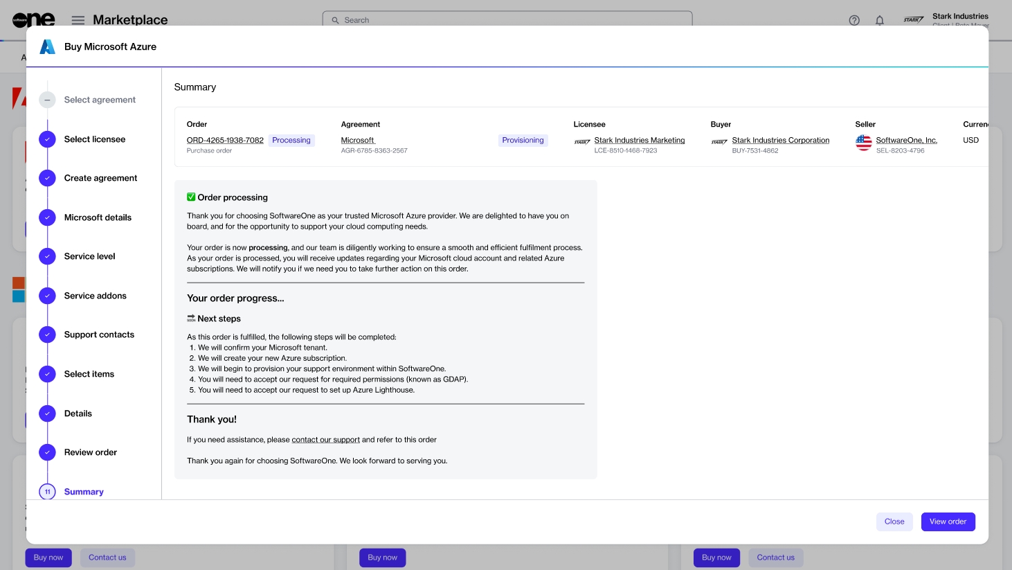The height and width of the screenshot is (570, 1012).
Task: Open the Stark Industries Corporation buyer link
Action: [x=780, y=140]
